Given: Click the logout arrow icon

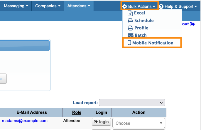Looking at the screenshot, I should pos(192,24).
